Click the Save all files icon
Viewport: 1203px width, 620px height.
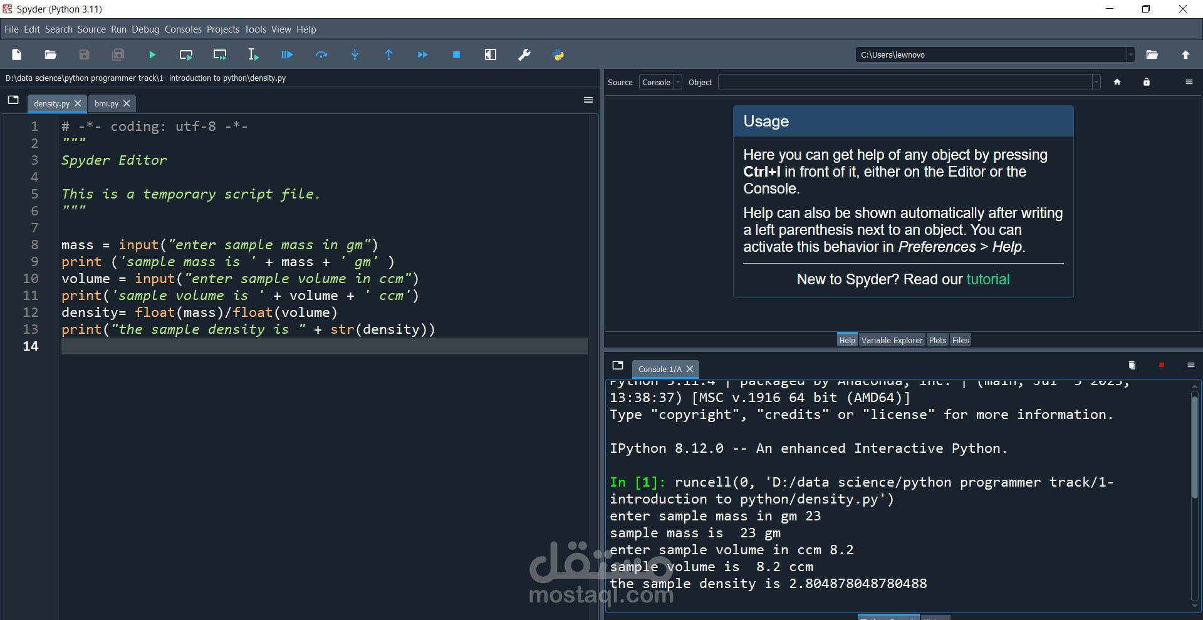[118, 55]
